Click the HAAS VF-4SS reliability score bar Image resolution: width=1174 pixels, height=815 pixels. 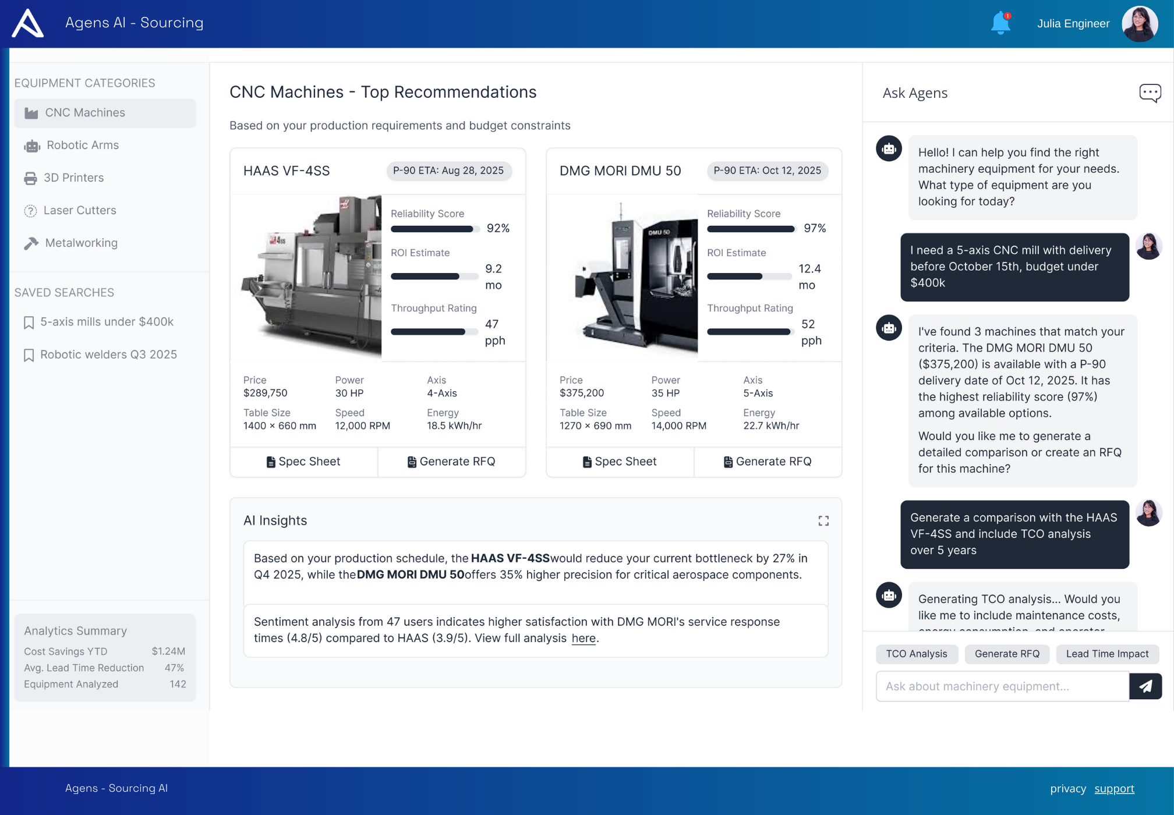coord(435,229)
